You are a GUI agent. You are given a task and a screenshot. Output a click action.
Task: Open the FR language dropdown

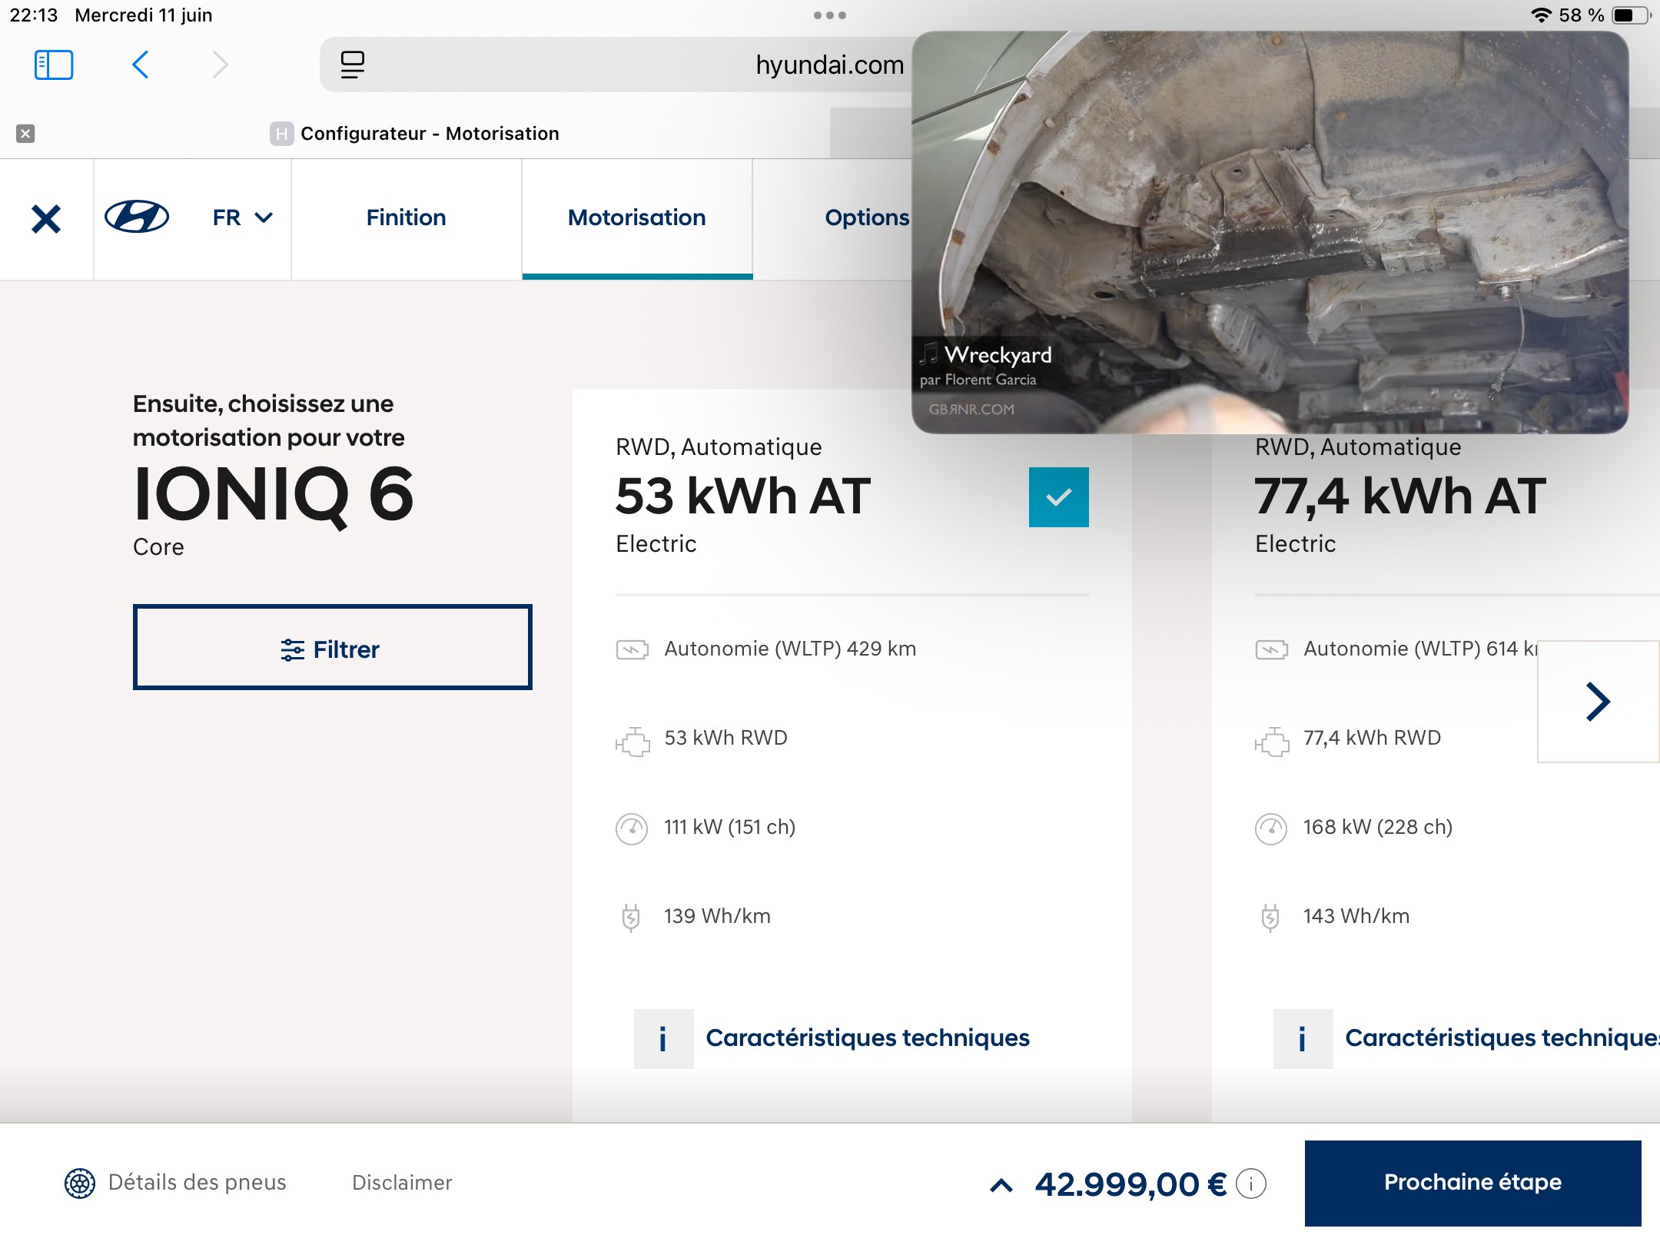point(243,217)
